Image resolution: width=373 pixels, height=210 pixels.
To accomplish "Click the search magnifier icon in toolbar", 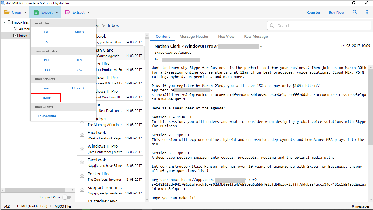I will (x=355, y=12).
